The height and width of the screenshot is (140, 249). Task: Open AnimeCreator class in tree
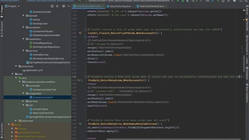point(39,109)
